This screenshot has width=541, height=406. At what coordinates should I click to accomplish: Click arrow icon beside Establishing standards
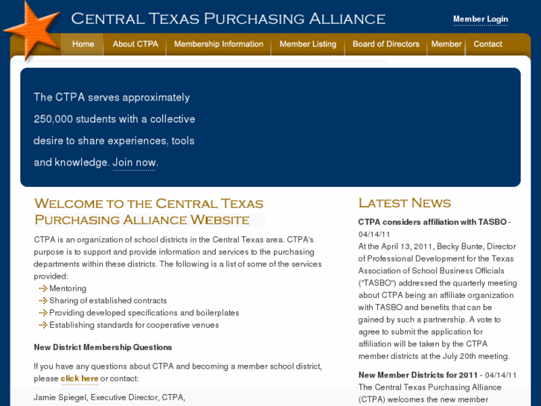tap(42, 325)
